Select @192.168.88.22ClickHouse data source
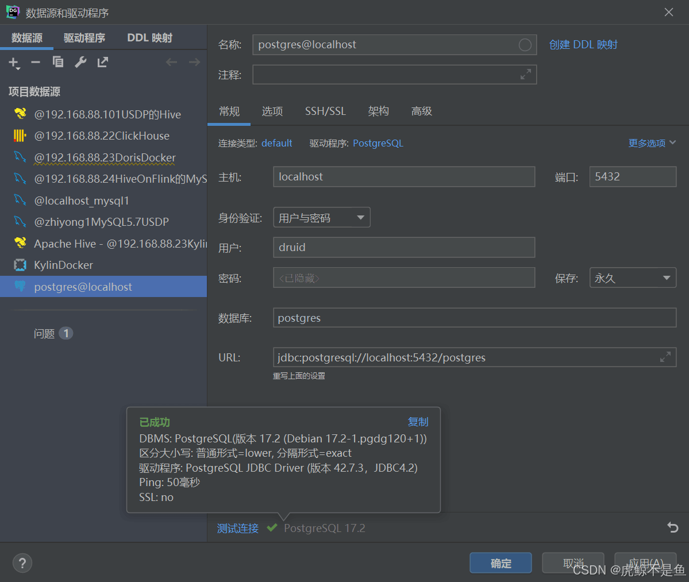The image size is (689, 582). [x=103, y=136]
